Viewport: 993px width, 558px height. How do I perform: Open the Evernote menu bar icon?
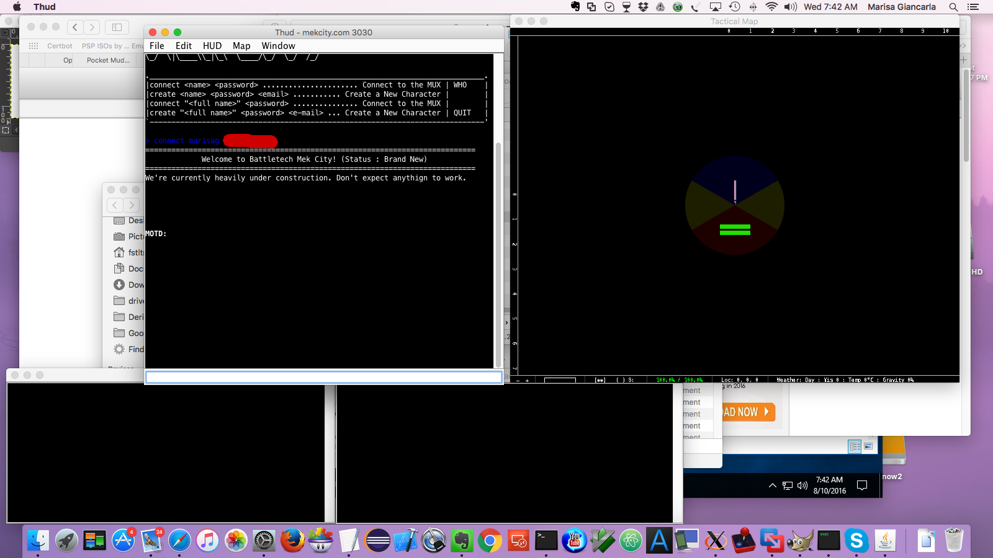(575, 7)
